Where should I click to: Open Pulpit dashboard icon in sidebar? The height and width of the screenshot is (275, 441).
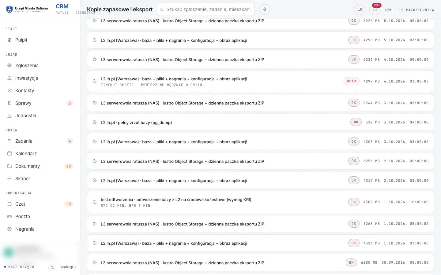point(9,40)
